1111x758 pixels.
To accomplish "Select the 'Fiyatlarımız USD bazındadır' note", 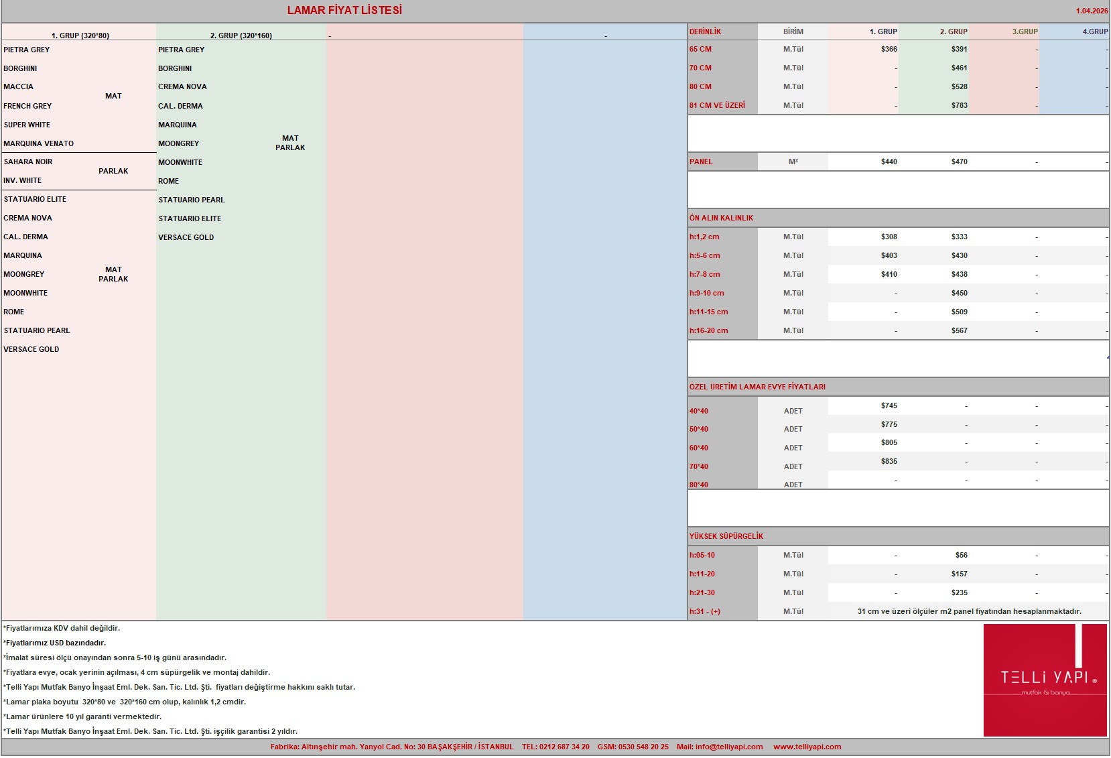I will (x=55, y=643).
